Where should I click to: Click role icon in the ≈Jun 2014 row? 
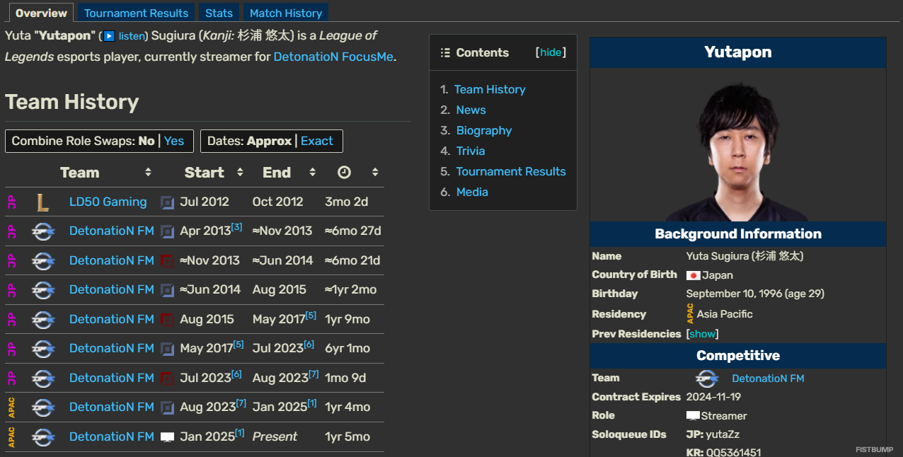167,290
